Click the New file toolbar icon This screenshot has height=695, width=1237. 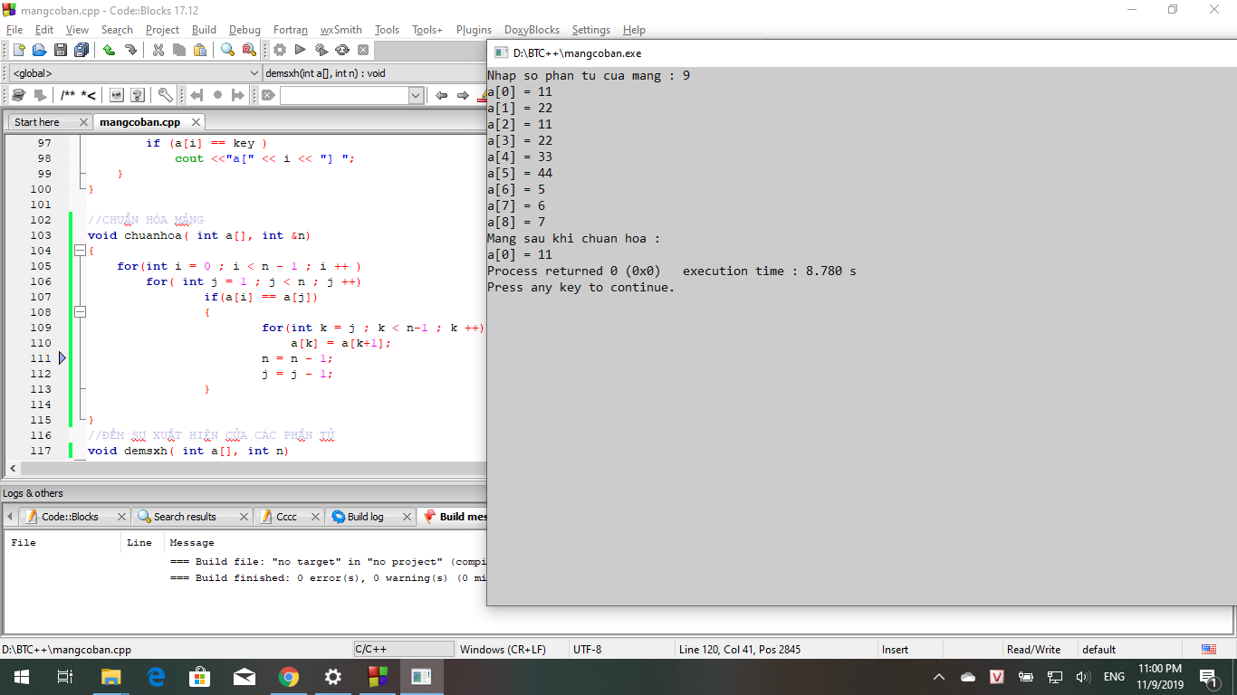point(18,50)
